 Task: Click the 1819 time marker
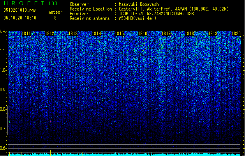click(x=213, y=34)
